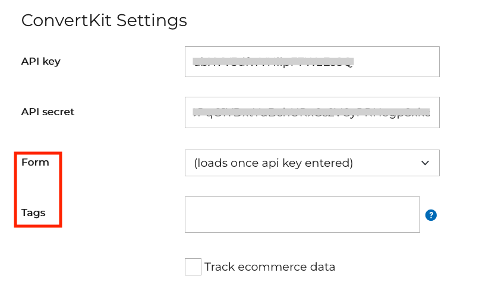Screen dimensions: 492x295
Task: Click the Tags field label
Action: coord(33,212)
